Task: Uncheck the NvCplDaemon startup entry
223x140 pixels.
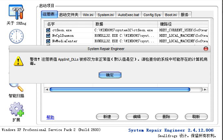Action: coord(48,35)
